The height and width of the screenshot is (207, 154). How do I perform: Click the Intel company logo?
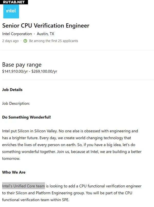pos(11,11)
